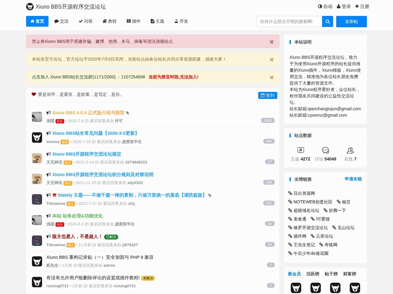Screen dimensions: 393x294
Task: Go to 首页 home tab
Action: (37, 21)
